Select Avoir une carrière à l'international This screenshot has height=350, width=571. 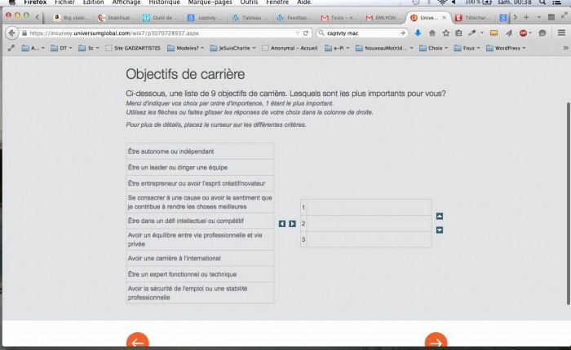[200, 258]
